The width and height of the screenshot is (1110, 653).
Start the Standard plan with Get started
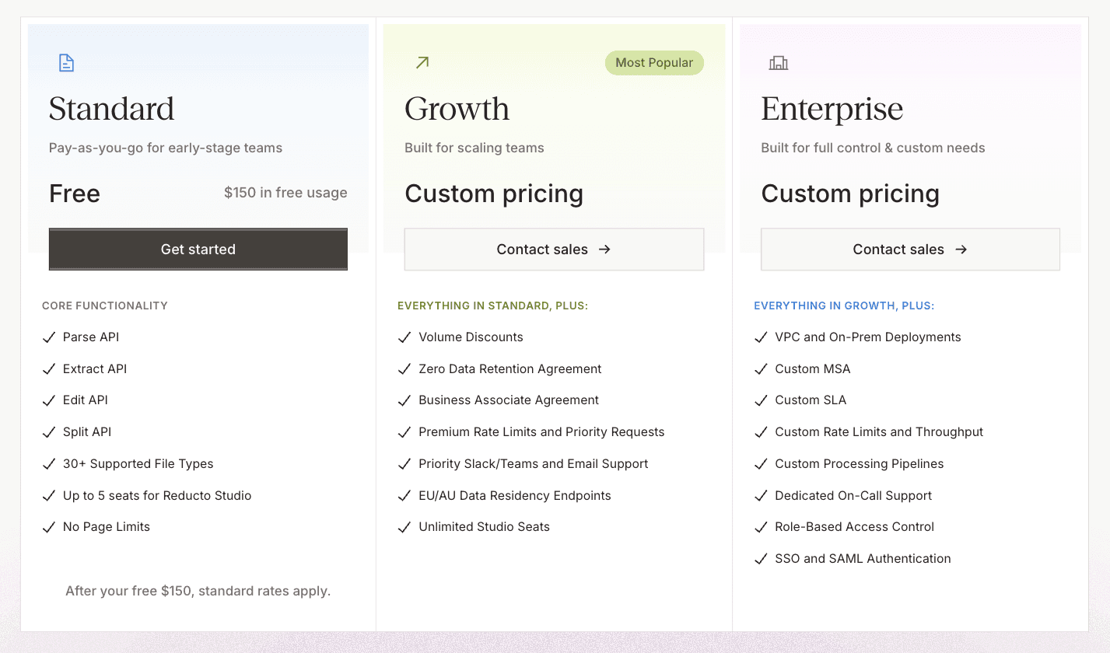click(x=198, y=250)
